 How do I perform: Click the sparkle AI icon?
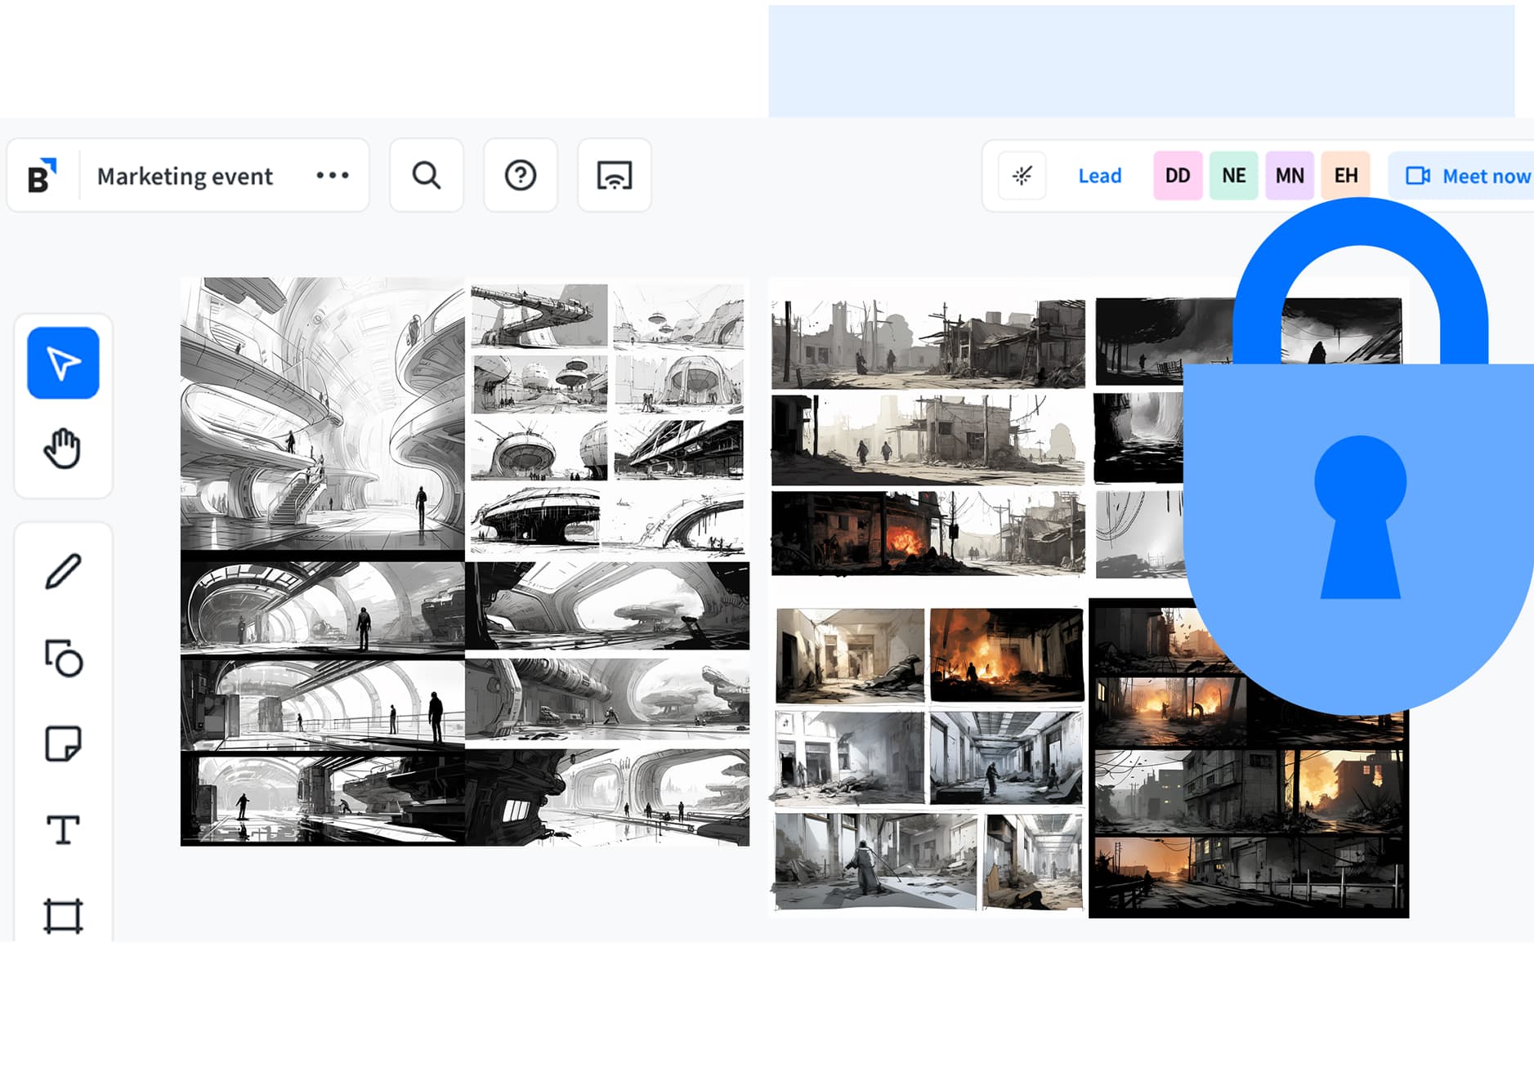pos(1021,176)
